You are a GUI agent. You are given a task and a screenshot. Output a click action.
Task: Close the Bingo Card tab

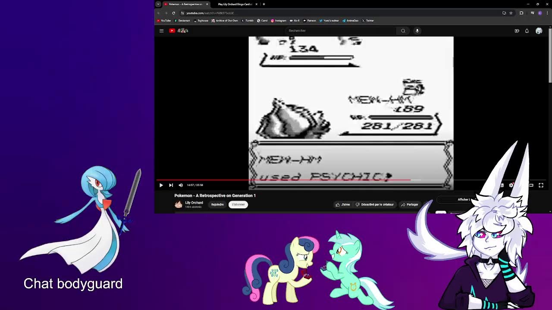point(256,4)
